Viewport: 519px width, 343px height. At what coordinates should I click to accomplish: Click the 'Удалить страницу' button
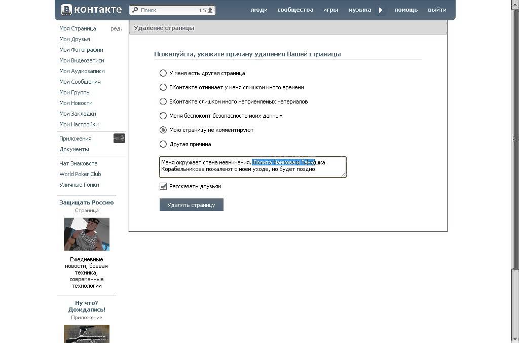[191, 205]
